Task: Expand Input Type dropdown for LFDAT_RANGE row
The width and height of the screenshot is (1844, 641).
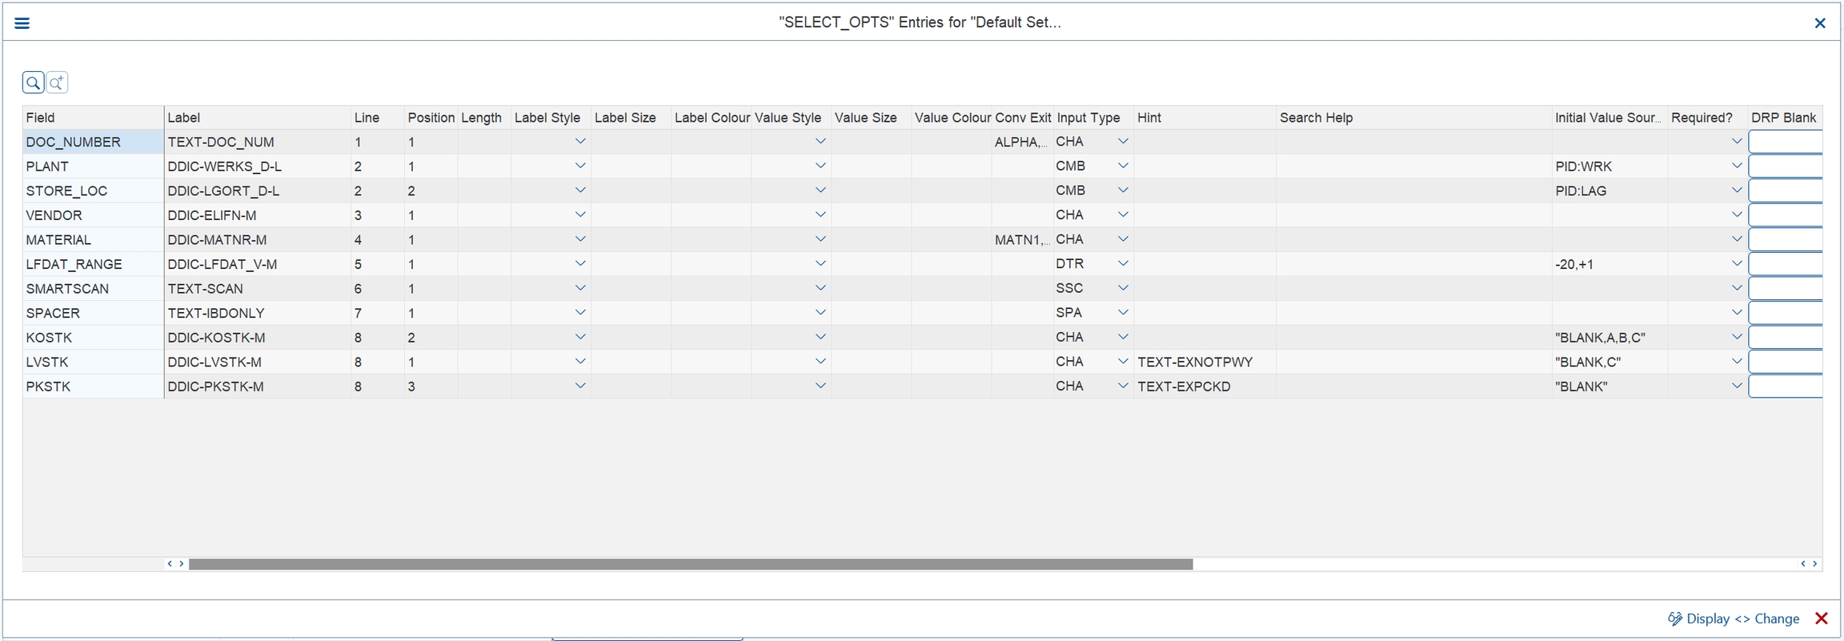Action: point(1123,263)
